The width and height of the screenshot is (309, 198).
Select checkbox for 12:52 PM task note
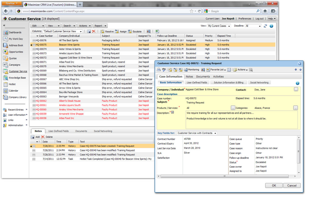(x=34, y=159)
